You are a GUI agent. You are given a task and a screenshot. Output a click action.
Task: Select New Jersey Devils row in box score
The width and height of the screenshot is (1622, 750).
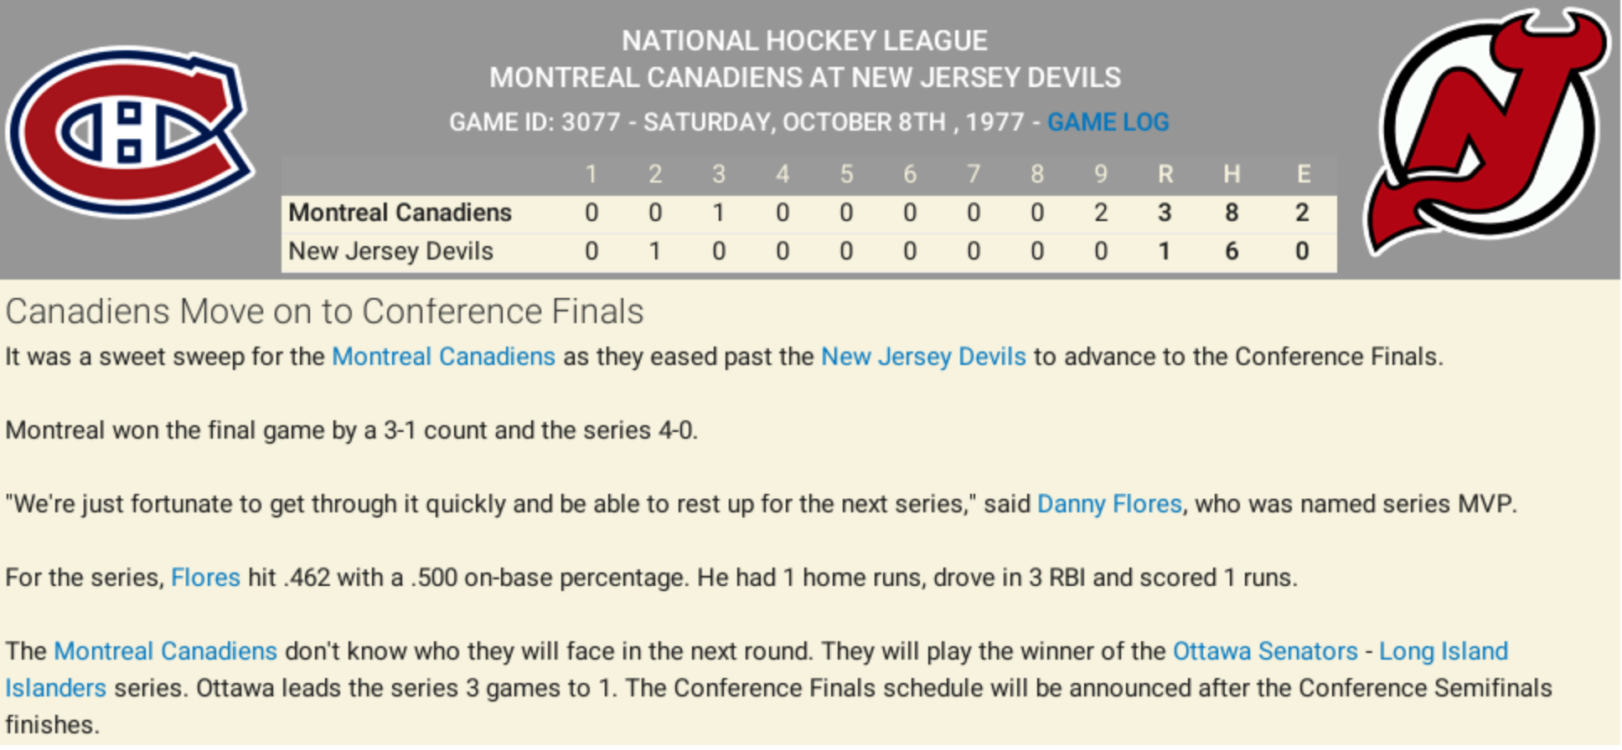click(808, 251)
